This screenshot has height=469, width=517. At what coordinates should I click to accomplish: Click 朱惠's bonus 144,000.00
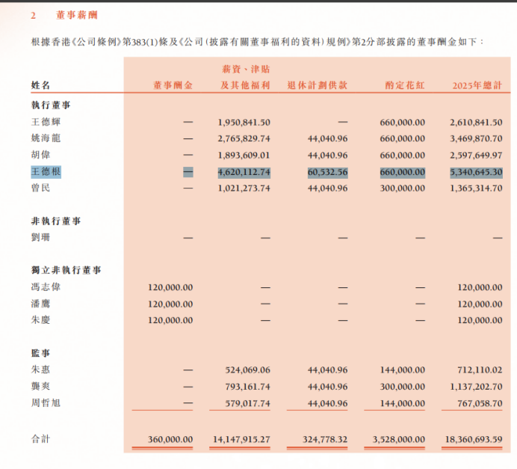click(x=403, y=370)
